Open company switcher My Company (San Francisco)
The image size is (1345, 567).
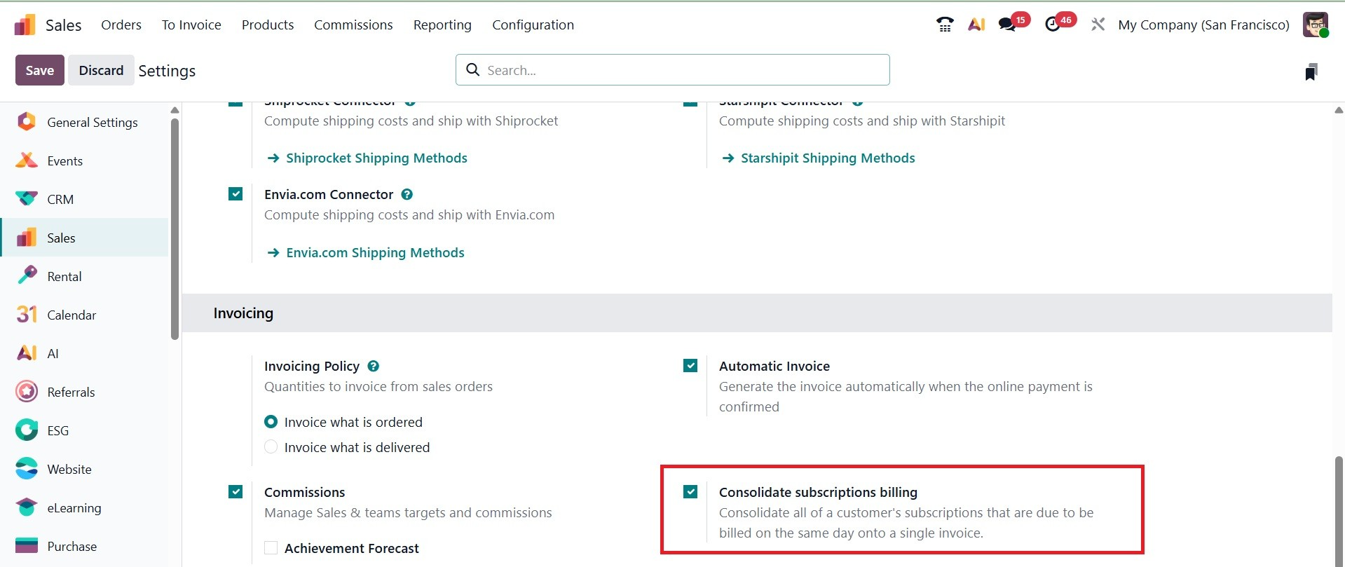[x=1203, y=25]
